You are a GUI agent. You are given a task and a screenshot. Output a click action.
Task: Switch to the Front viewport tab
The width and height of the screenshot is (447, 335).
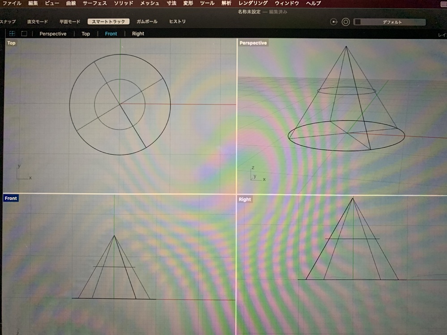click(x=111, y=34)
